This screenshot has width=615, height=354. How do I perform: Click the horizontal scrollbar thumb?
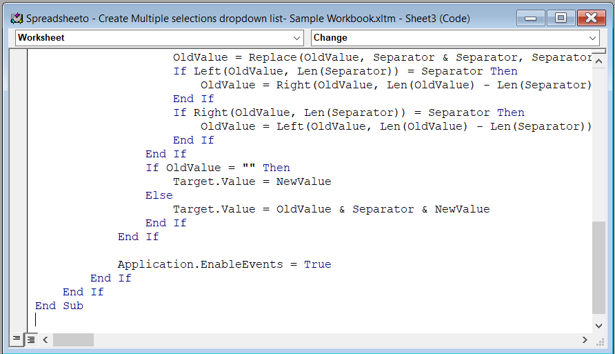(x=73, y=340)
